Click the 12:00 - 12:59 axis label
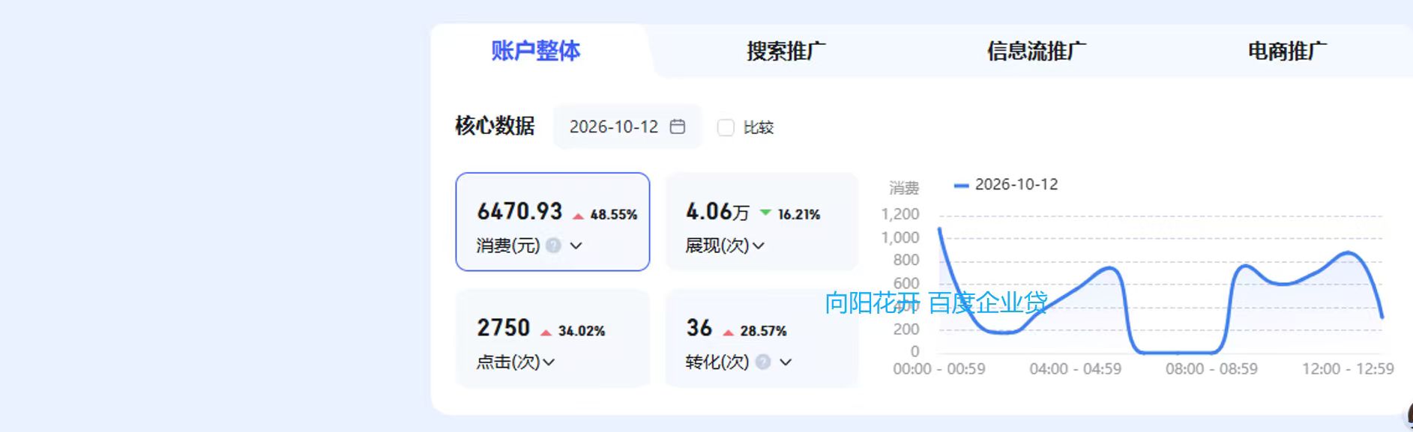1413x432 pixels. pos(1348,368)
